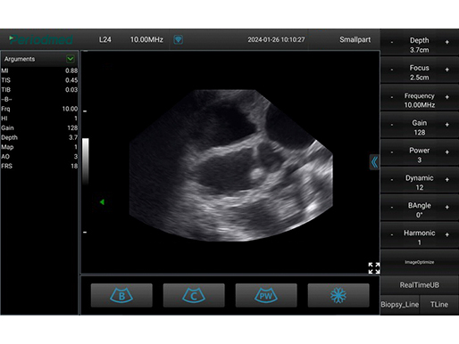The width and height of the screenshot is (459, 344).
Task: Enable the TLine overlay
Action: [x=439, y=305]
